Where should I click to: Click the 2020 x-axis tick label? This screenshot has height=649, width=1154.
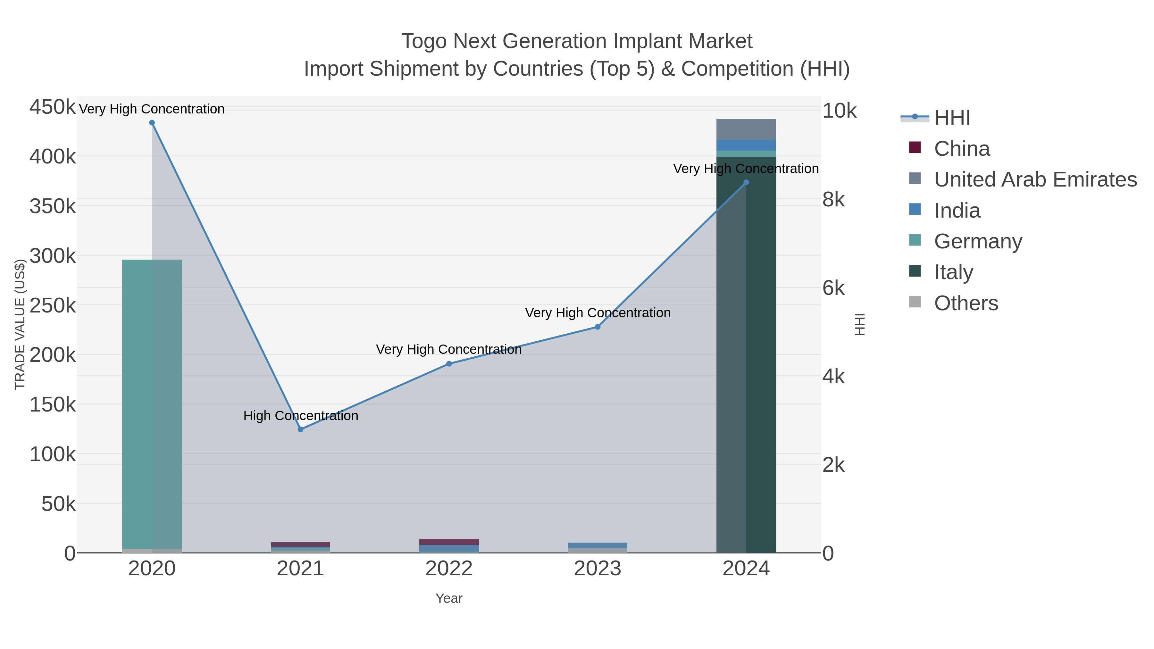coord(152,569)
